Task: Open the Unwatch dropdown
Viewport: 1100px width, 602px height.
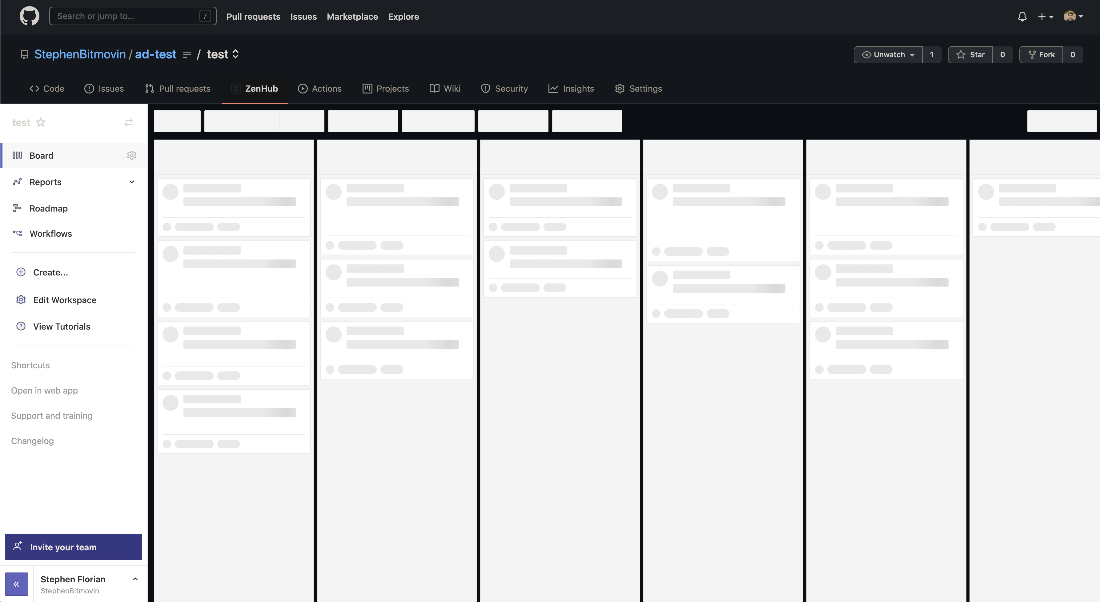Action: [888, 55]
